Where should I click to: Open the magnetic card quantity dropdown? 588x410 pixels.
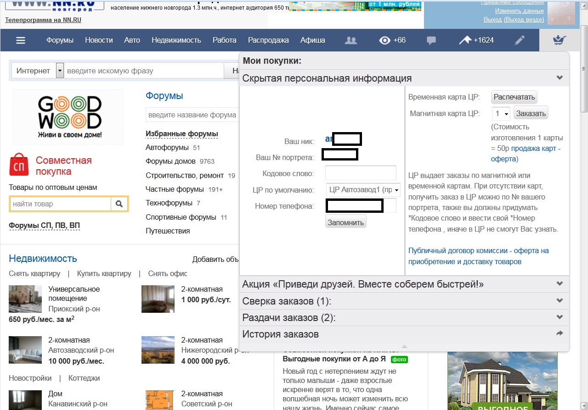pos(501,113)
